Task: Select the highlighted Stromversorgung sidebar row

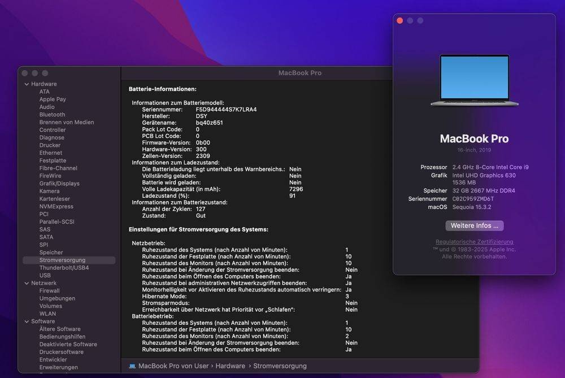Action: click(69, 260)
